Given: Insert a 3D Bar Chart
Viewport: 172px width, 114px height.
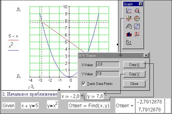Looking at the screenshot, I should pos(129,34).
